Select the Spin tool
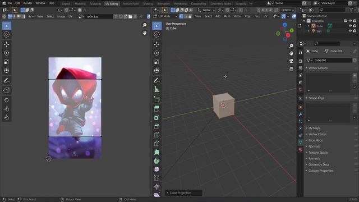Viewport: 359px width, 202px height. 157,161
